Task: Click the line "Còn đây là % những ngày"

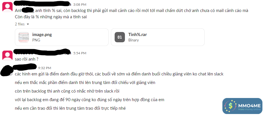Action: 51,17
